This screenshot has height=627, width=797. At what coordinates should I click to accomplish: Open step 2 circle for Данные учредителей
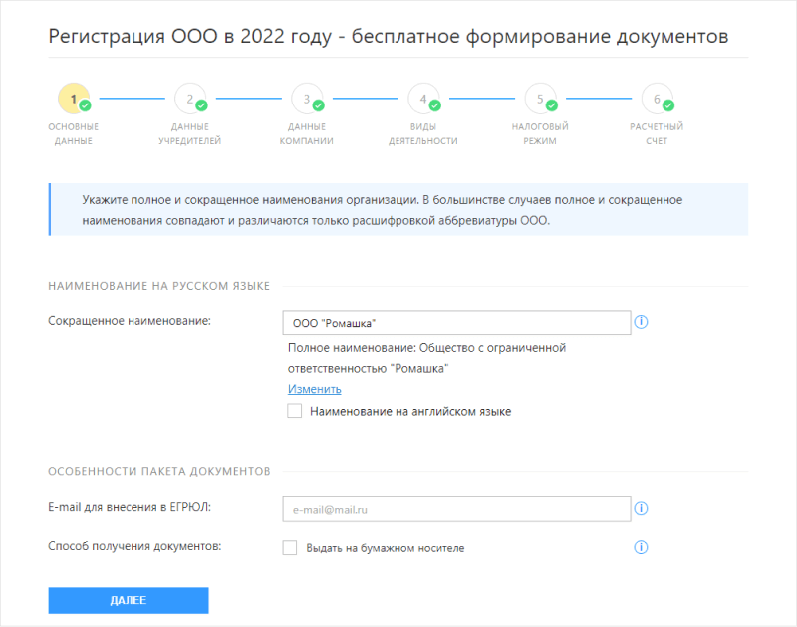[189, 99]
